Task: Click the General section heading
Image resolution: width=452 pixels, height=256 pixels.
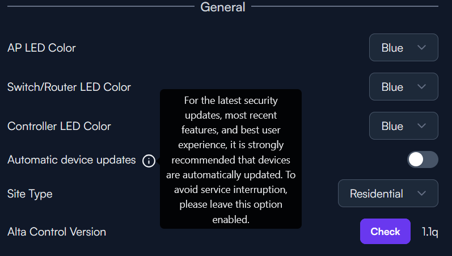Action: point(223,7)
